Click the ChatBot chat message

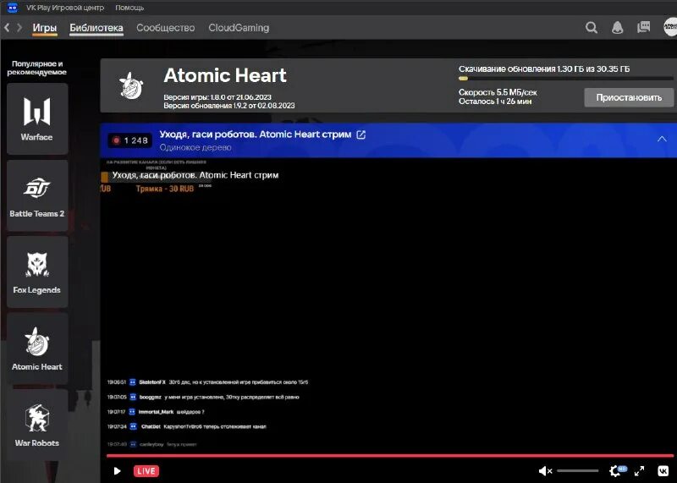(186, 426)
